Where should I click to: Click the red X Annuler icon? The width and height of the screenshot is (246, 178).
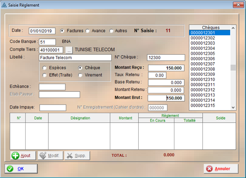coord(210,169)
